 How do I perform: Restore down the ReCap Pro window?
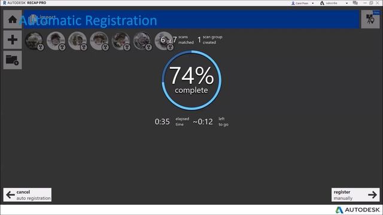point(371,3)
